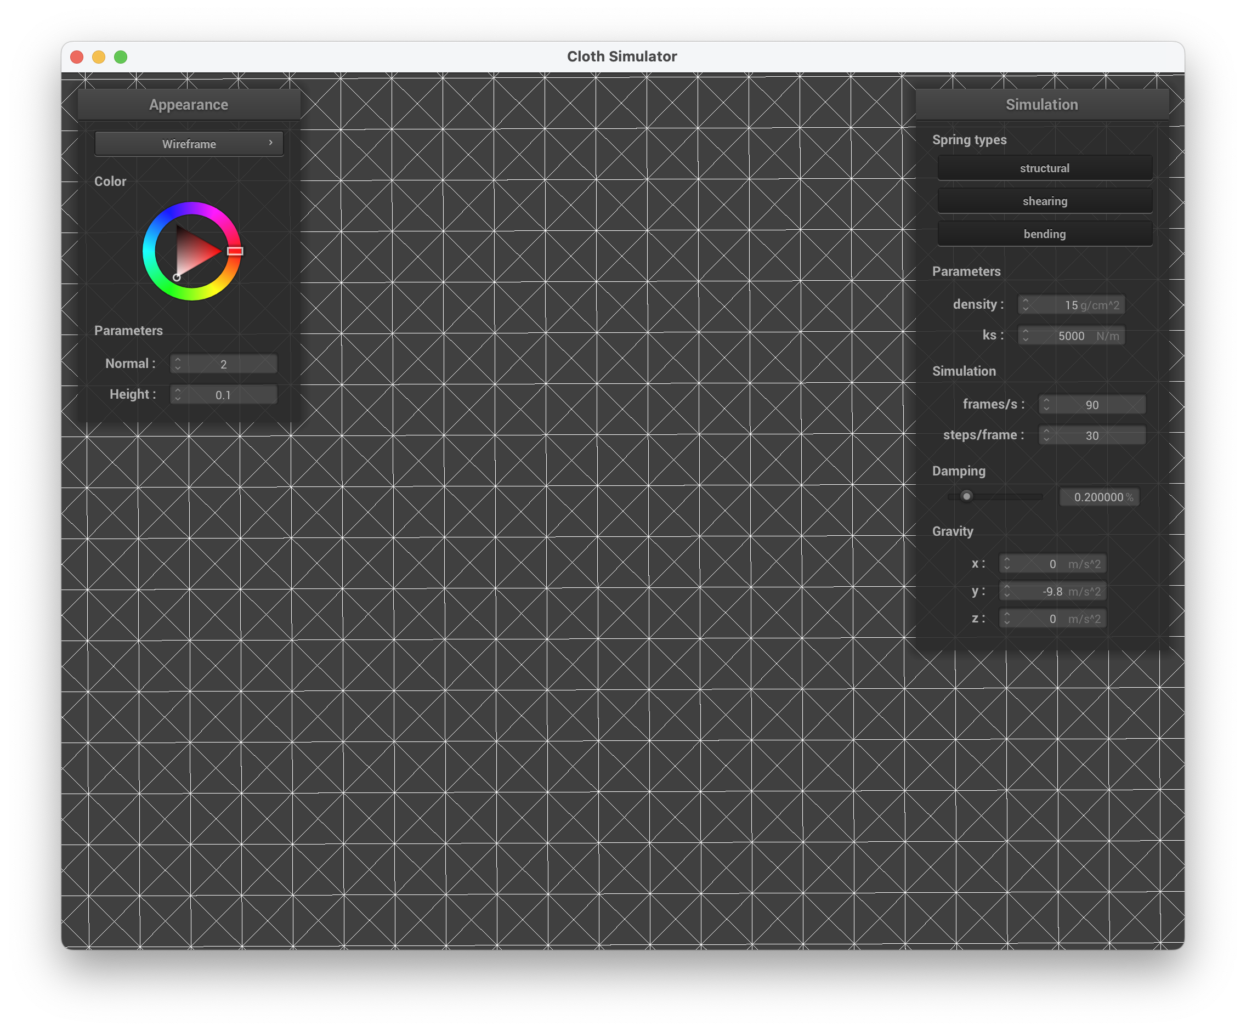Image resolution: width=1246 pixels, height=1031 pixels.
Task: Click the gravity y stepper arrows
Action: tap(1006, 591)
